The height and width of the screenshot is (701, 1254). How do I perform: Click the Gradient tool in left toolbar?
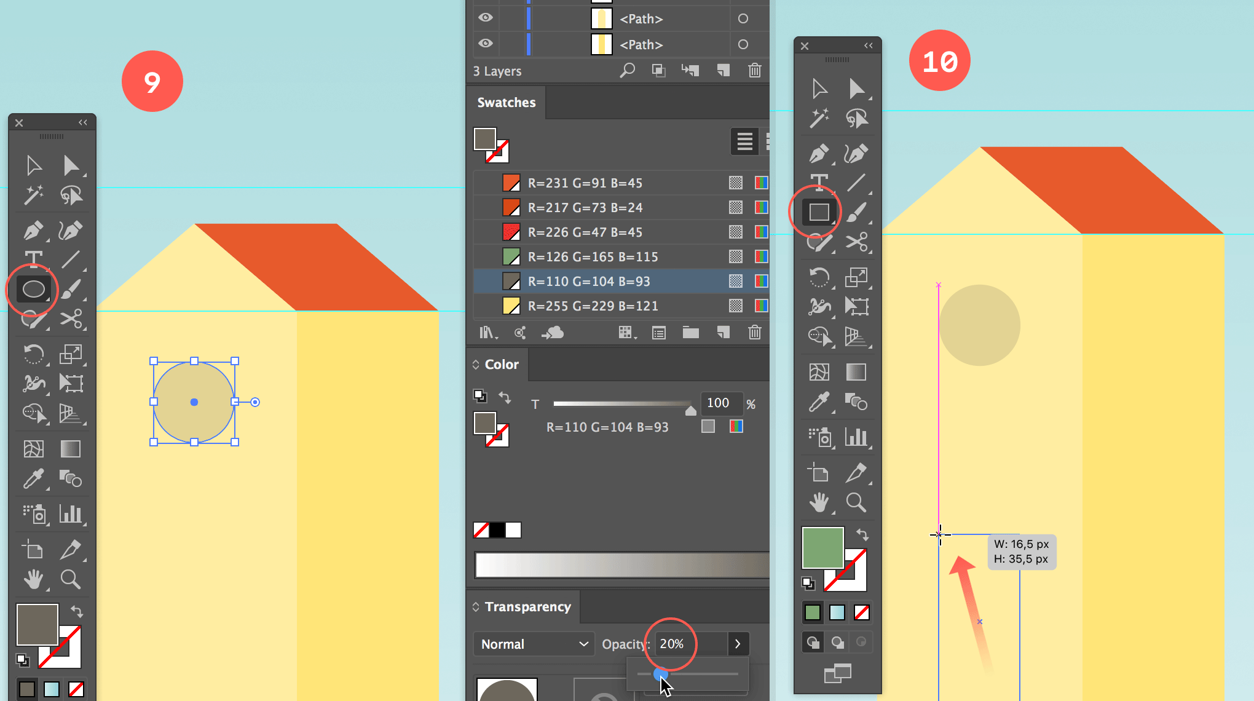(70, 449)
